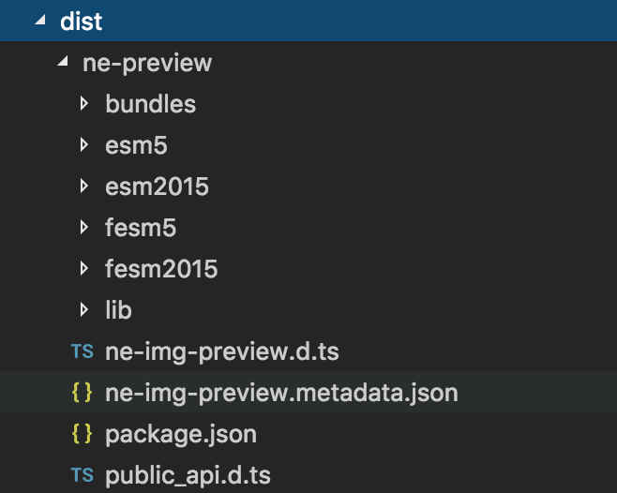Click the JSON braces icon for ne-img-preview.metadata.json
The image size is (617, 493).
tap(83, 393)
